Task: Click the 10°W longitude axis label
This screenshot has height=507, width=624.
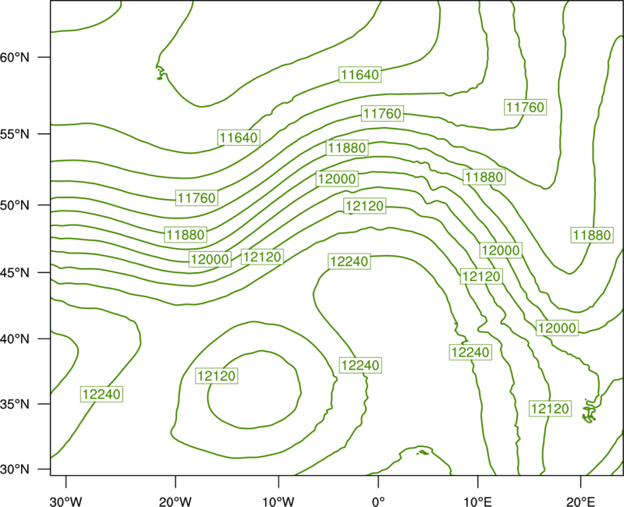Action: (x=278, y=502)
